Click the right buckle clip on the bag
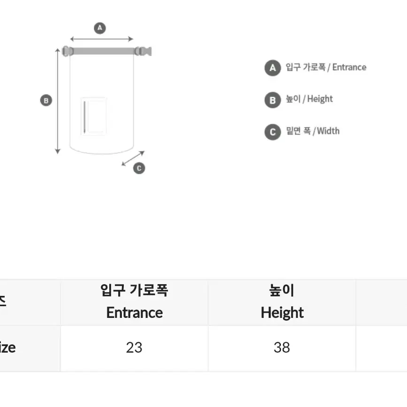This screenshot has width=407, height=407. [143, 51]
